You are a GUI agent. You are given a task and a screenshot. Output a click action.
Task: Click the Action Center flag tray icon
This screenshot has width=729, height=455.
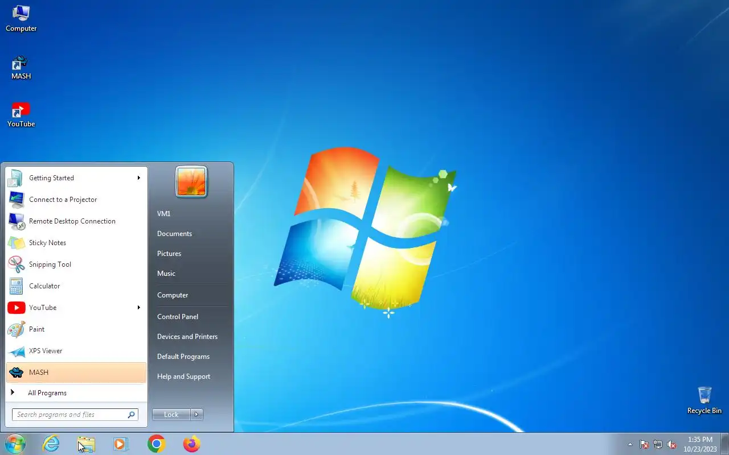click(x=644, y=444)
